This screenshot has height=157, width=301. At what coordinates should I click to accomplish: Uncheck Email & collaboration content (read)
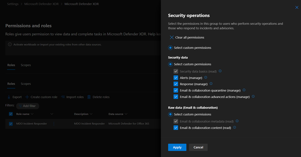point(176,128)
